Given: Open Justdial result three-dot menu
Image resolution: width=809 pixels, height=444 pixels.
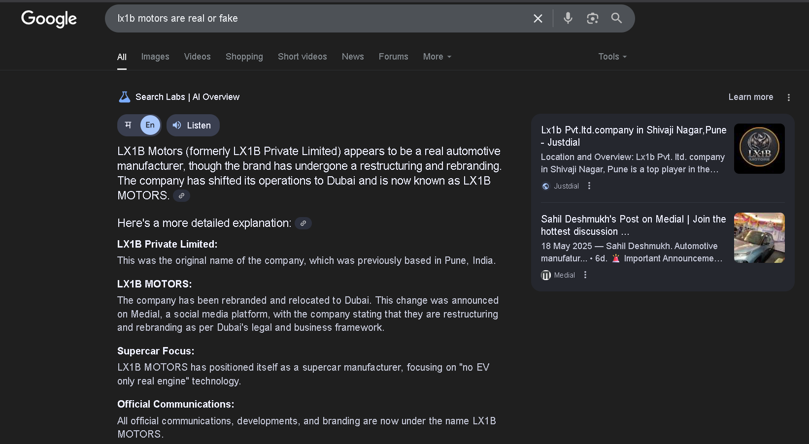Looking at the screenshot, I should click(x=589, y=186).
